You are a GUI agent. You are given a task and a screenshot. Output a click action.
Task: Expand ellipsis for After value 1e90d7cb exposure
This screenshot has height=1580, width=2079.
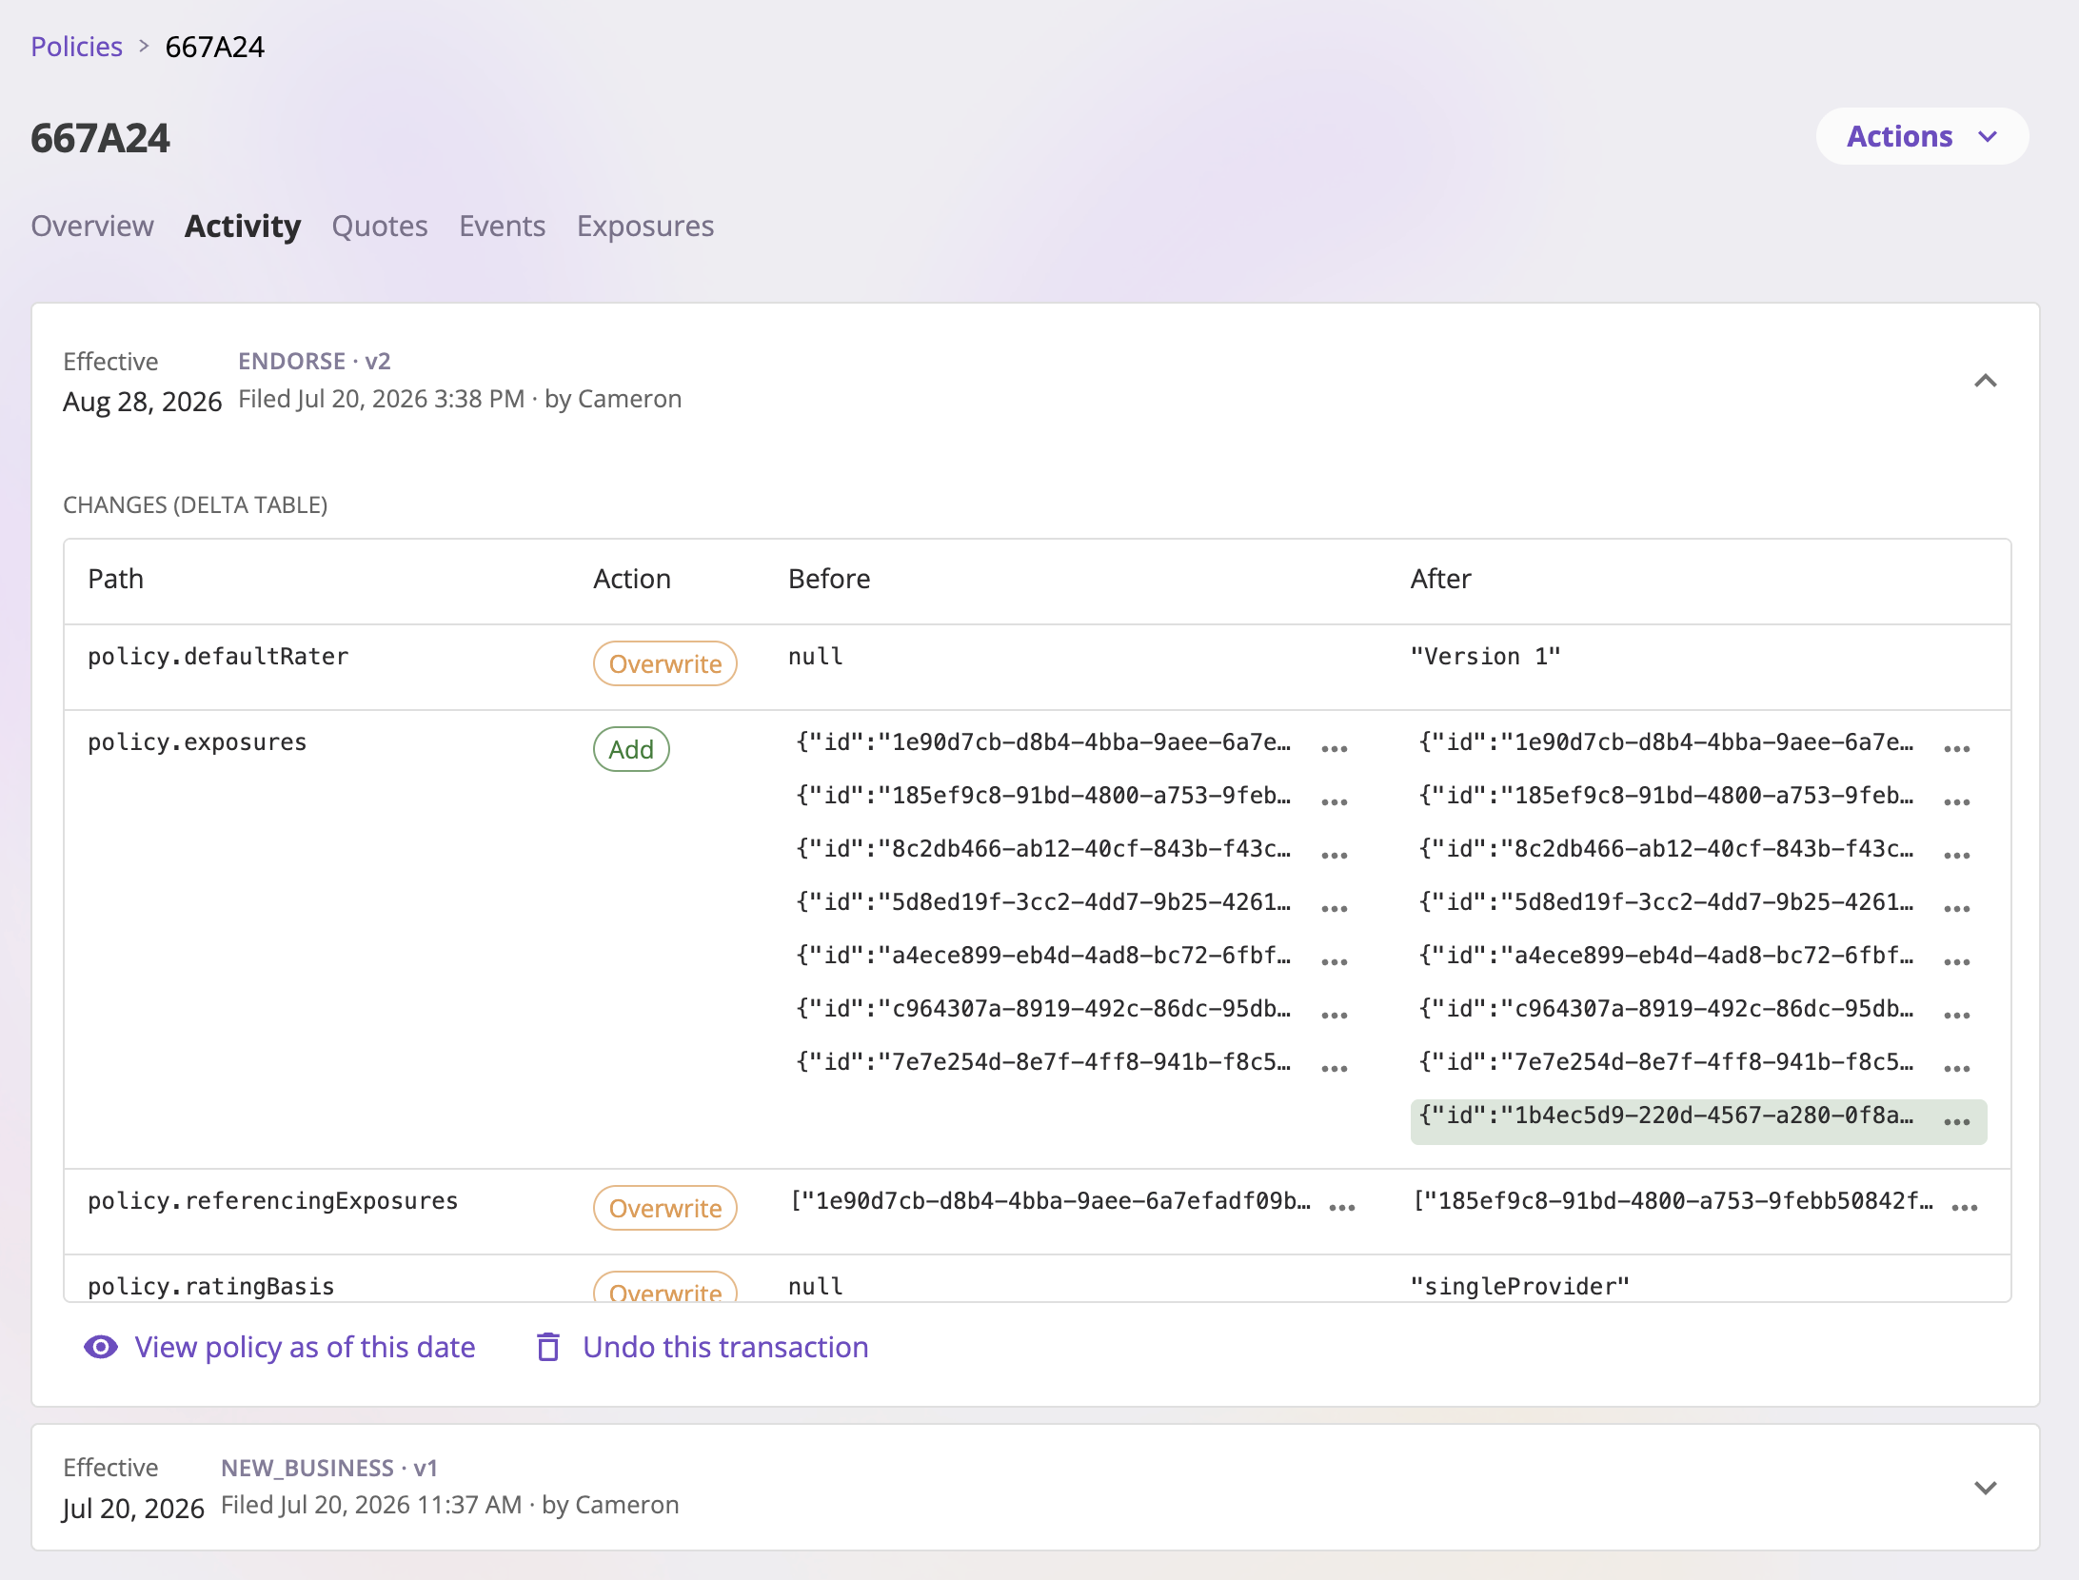(1957, 748)
